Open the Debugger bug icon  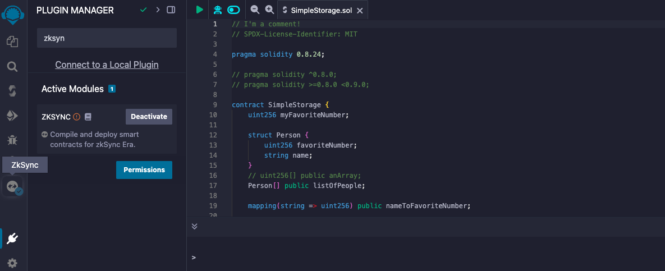(x=12, y=140)
